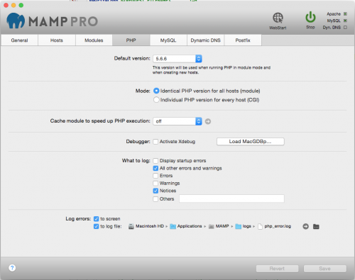
Task: Uncheck Log errors to log file
Action: click(x=96, y=226)
